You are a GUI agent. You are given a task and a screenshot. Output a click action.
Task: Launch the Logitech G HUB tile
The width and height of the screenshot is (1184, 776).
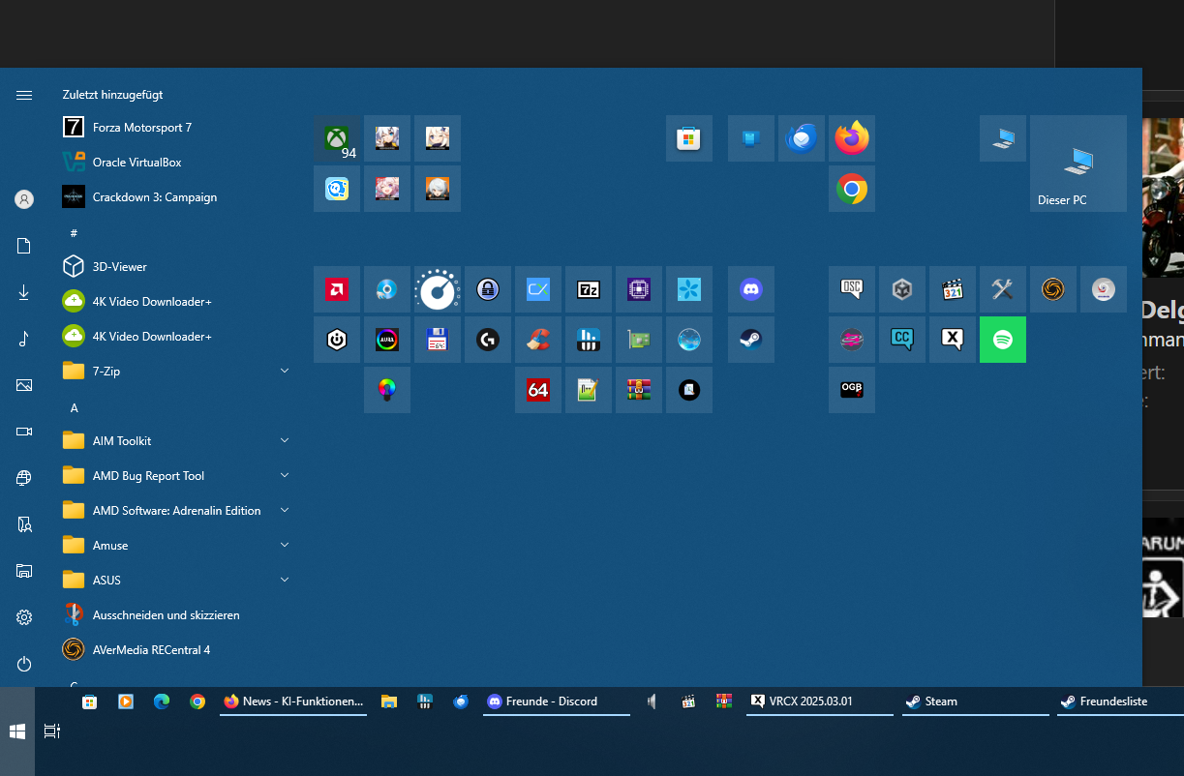pos(488,340)
